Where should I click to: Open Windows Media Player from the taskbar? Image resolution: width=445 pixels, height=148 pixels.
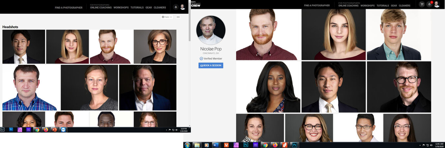click(x=206, y=145)
